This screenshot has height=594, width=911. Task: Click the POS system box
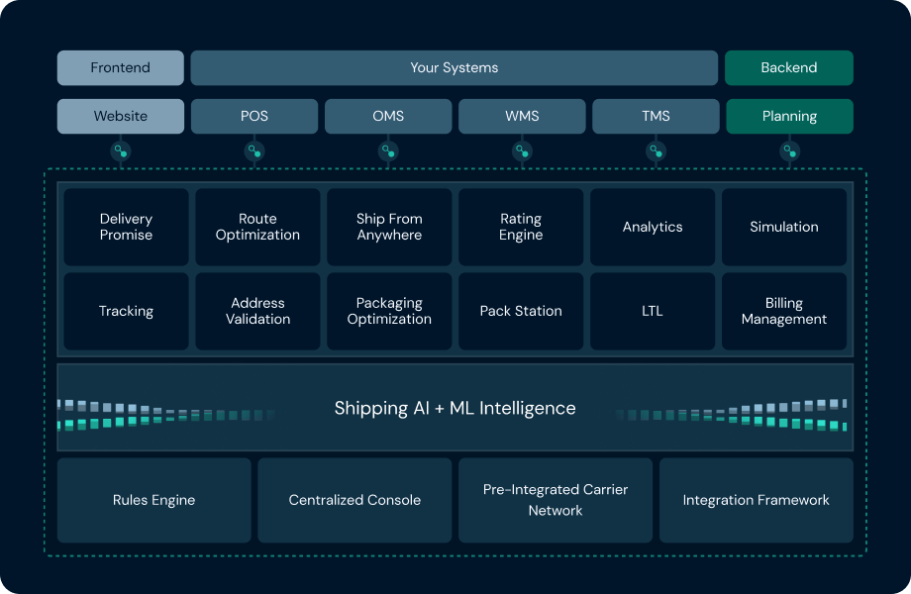coord(254,116)
